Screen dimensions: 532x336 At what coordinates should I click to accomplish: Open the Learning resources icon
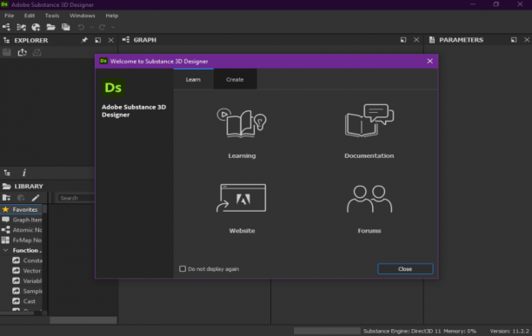coord(242,122)
